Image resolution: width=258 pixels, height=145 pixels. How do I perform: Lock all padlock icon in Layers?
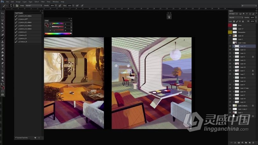[x=243, y=21]
